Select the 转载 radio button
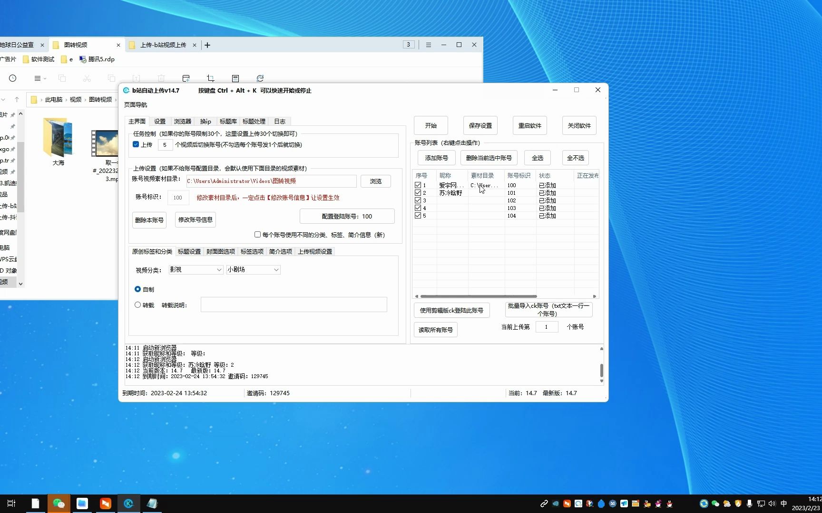 pyautogui.click(x=138, y=305)
